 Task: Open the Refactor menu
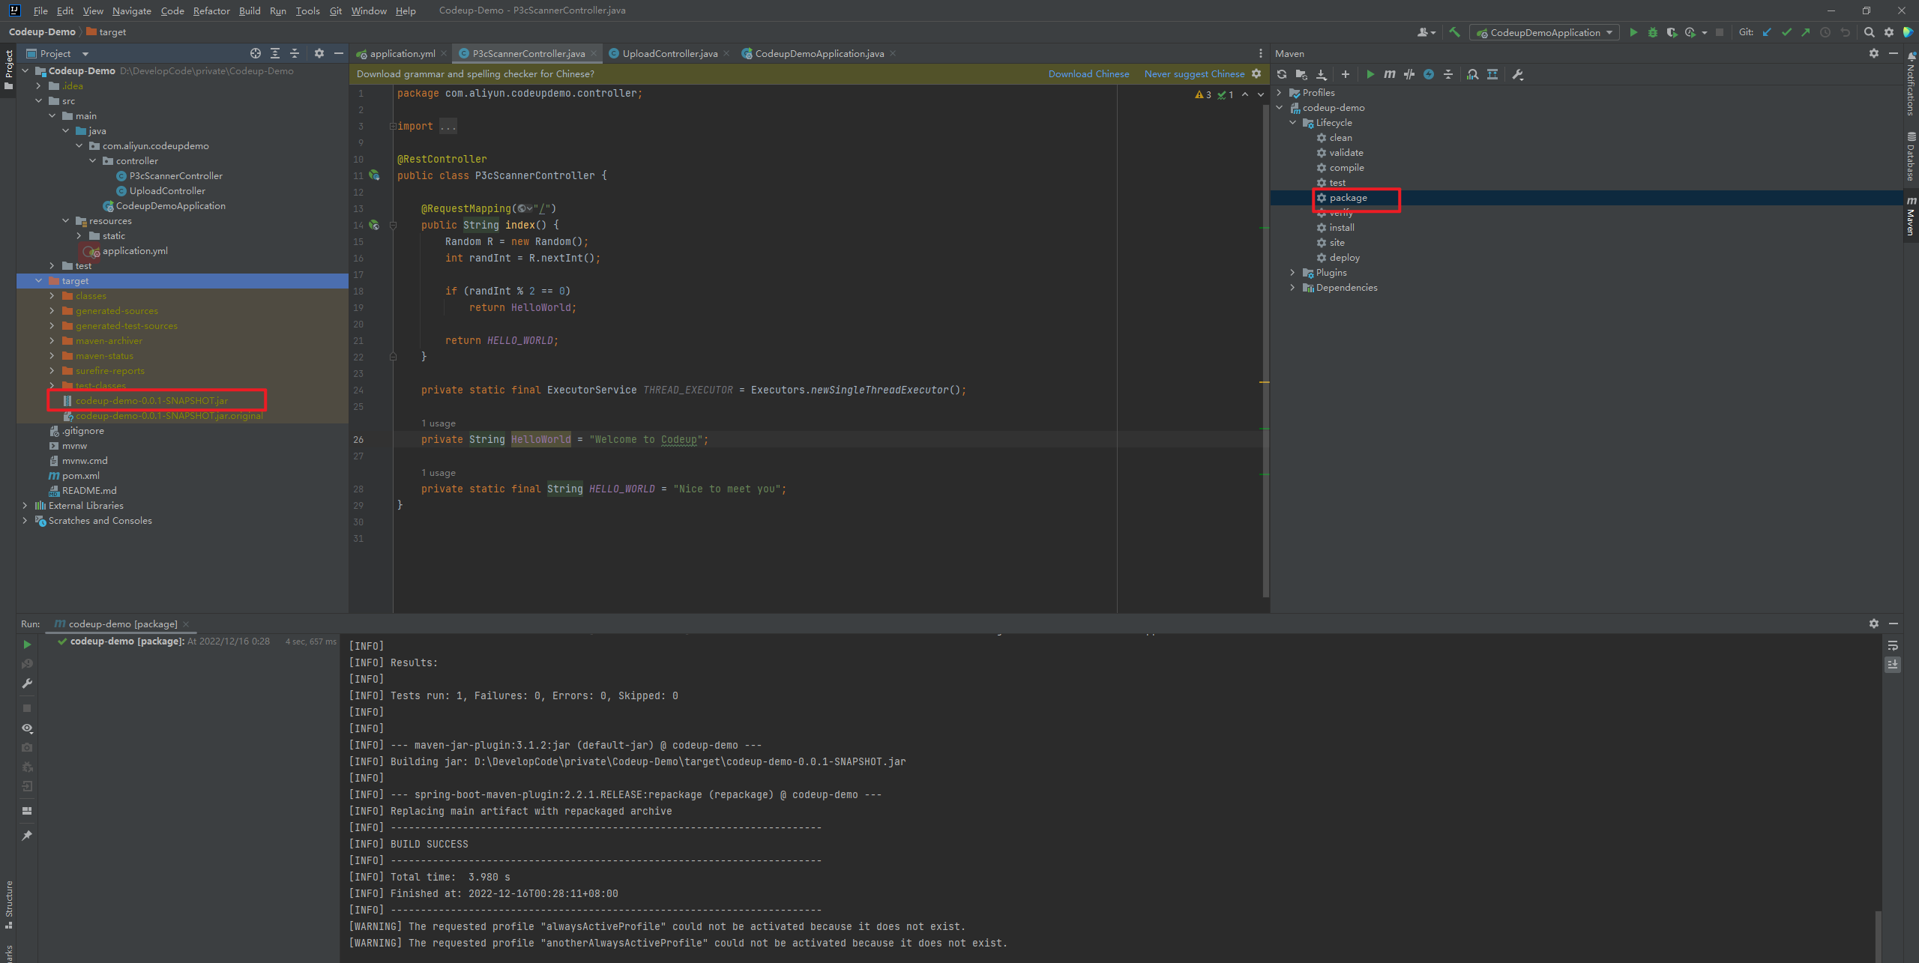[211, 10]
